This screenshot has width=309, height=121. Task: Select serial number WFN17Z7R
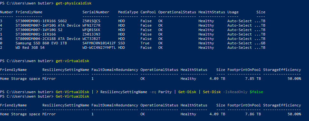[91, 25]
